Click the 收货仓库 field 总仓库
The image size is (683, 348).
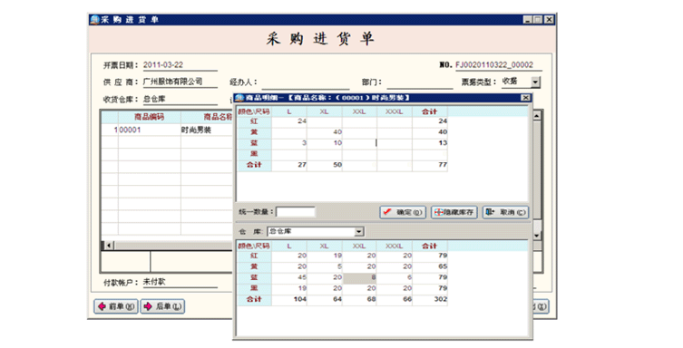tap(180, 99)
